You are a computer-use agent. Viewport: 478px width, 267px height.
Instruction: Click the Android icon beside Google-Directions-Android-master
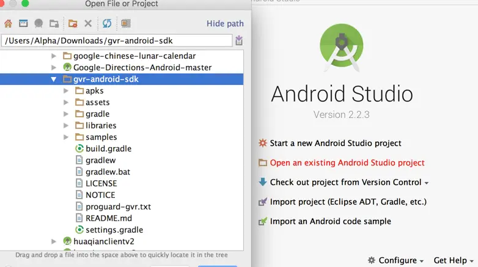pyautogui.click(x=67, y=67)
